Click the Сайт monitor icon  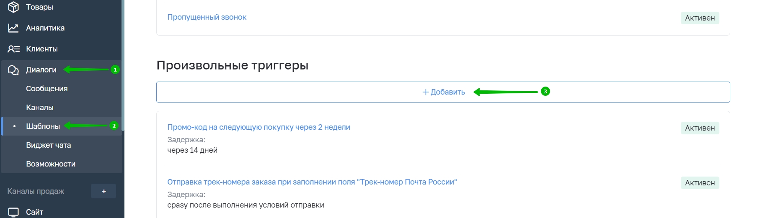(13, 212)
